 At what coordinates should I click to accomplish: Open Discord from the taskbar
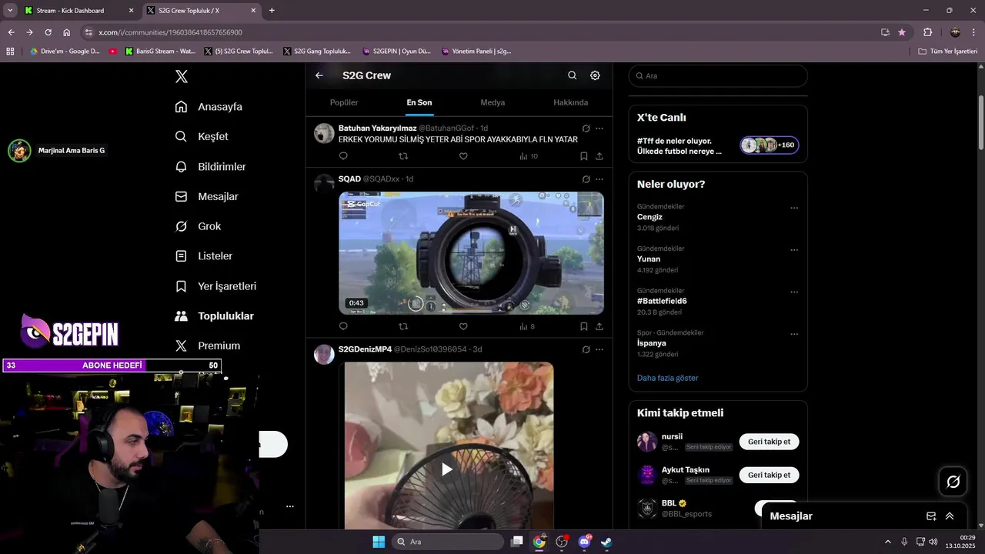(584, 542)
